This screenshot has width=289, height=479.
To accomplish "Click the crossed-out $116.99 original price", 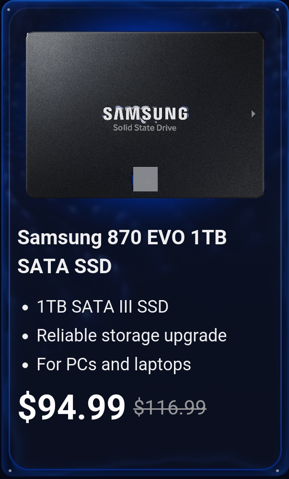I will (x=170, y=407).
